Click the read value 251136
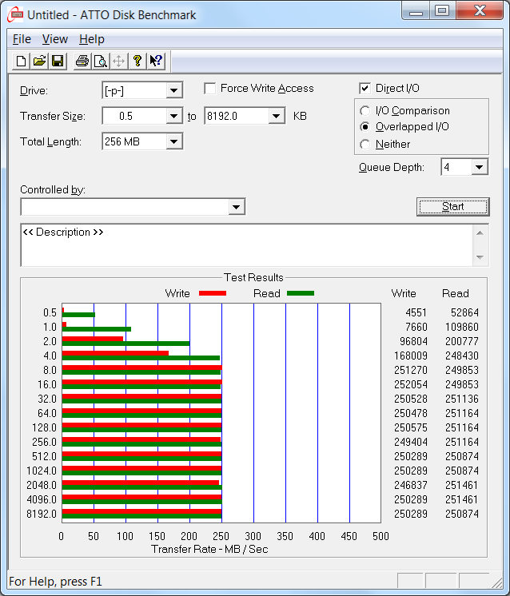This screenshot has height=596, width=510. (x=462, y=399)
